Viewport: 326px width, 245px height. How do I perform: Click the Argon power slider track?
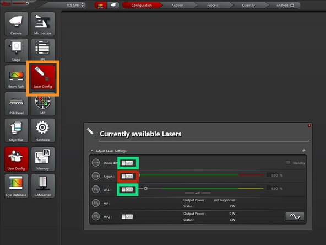(x=202, y=175)
